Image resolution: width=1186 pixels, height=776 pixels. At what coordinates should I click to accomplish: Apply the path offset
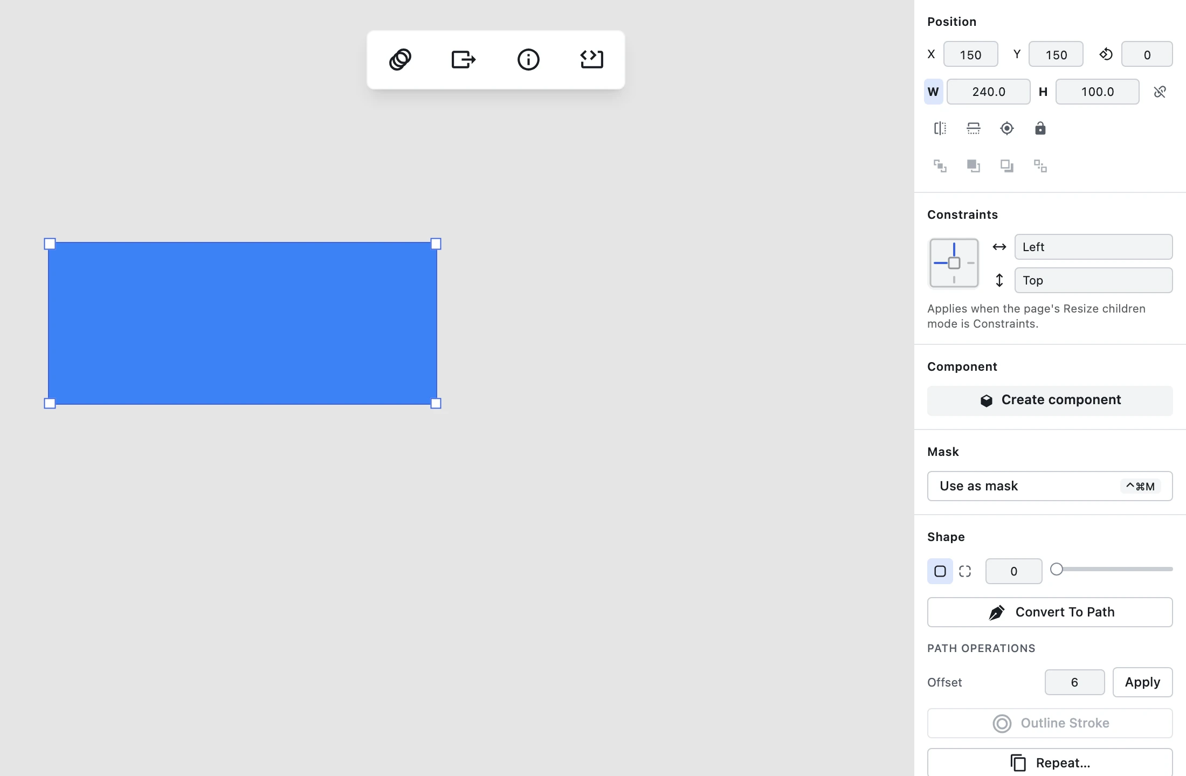[1143, 682]
